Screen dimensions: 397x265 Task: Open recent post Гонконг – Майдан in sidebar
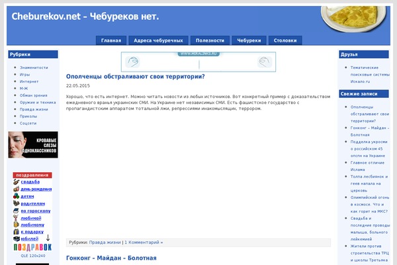(370, 131)
